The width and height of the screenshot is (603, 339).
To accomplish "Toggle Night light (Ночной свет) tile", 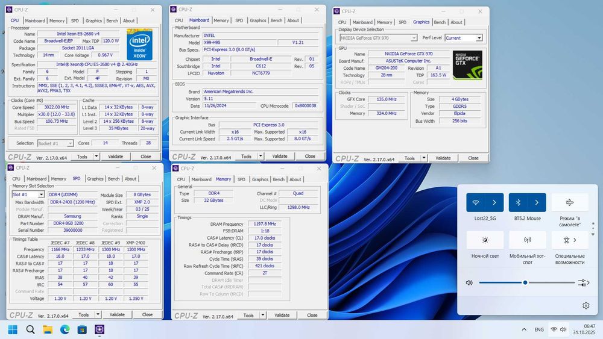I will [x=485, y=240].
